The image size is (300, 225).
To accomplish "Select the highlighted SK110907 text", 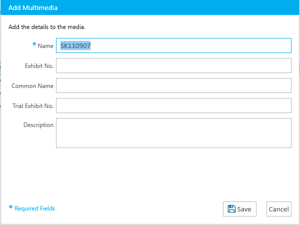I will click(75, 45).
